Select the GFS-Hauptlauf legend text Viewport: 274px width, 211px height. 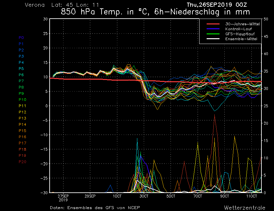coord(240,34)
